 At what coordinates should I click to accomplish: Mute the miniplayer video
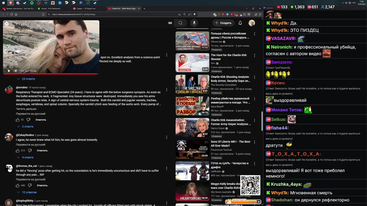coord(16,71)
